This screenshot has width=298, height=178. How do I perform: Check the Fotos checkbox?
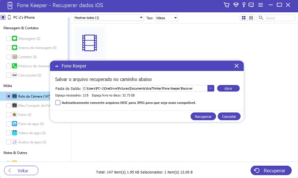tap(9, 115)
